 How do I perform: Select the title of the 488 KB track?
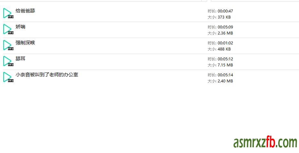[25, 43]
